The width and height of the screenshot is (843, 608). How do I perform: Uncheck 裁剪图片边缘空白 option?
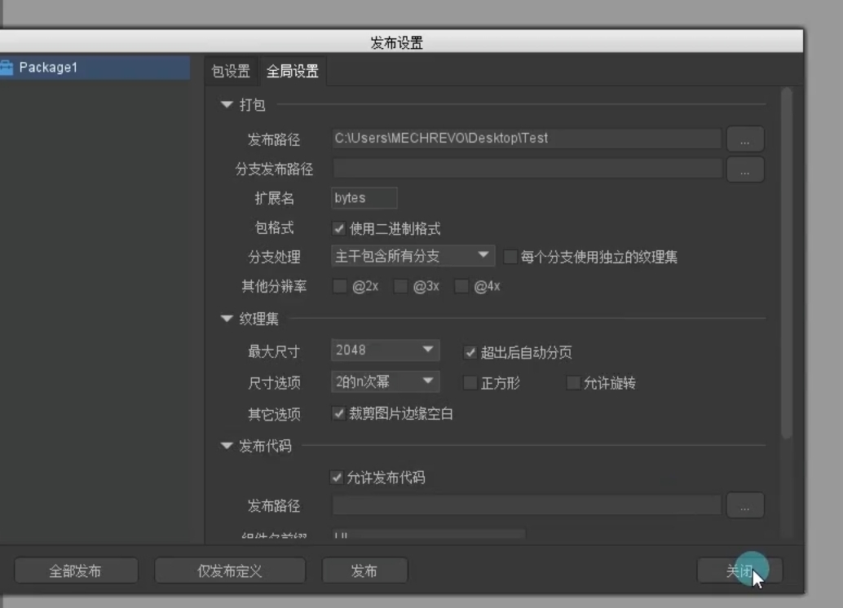point(340,413)
